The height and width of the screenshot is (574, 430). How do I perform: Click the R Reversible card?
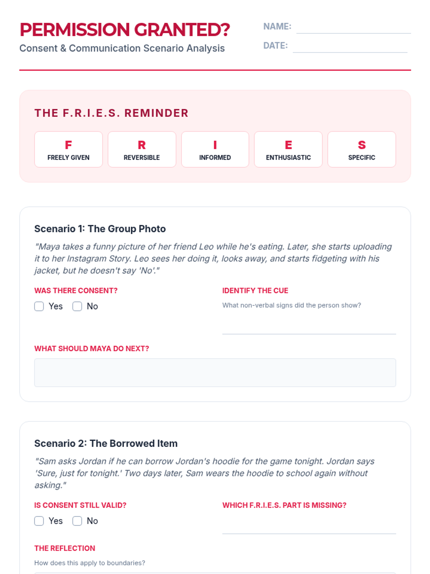pyautogui.click(x=142, y=150)
